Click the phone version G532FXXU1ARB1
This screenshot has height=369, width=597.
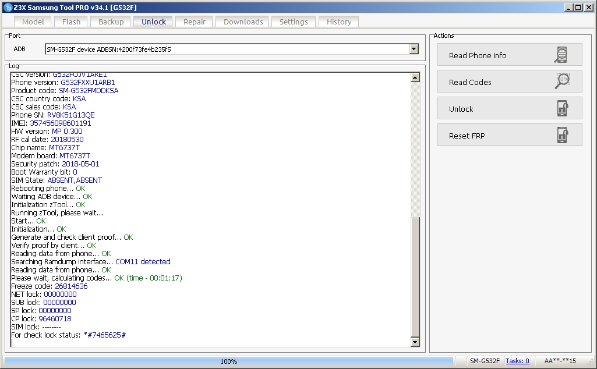point(87,83)
